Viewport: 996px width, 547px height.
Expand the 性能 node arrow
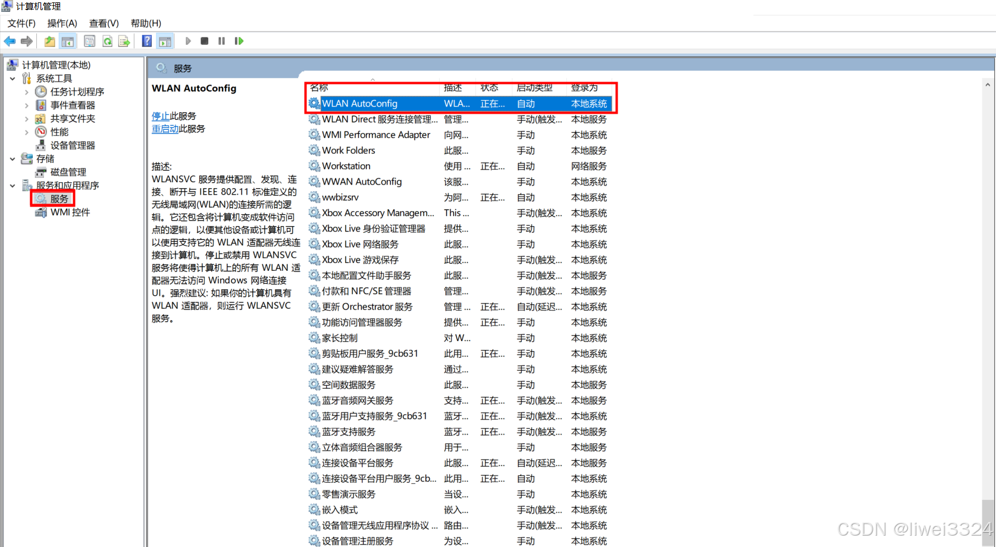click(x=26, y=132)
